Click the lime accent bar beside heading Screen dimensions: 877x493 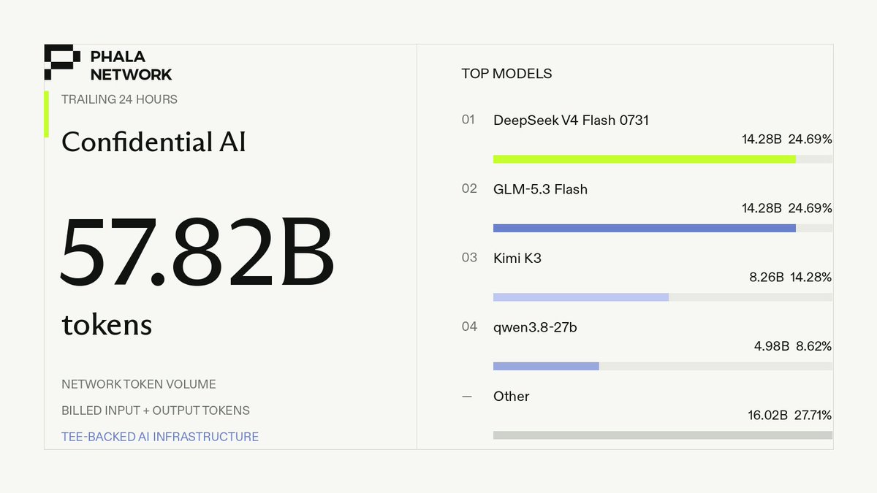point(47,114)
